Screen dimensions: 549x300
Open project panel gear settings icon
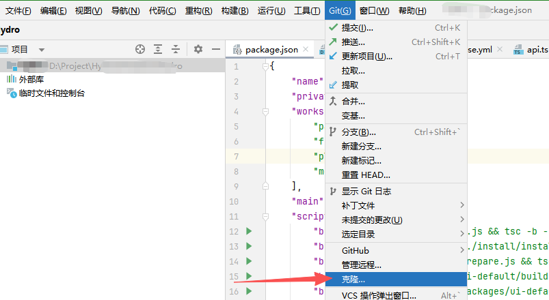[198, 49]
